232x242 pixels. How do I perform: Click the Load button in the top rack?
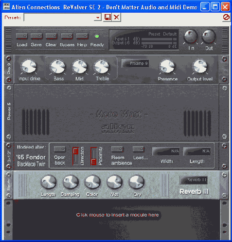(x=22, y=36)
